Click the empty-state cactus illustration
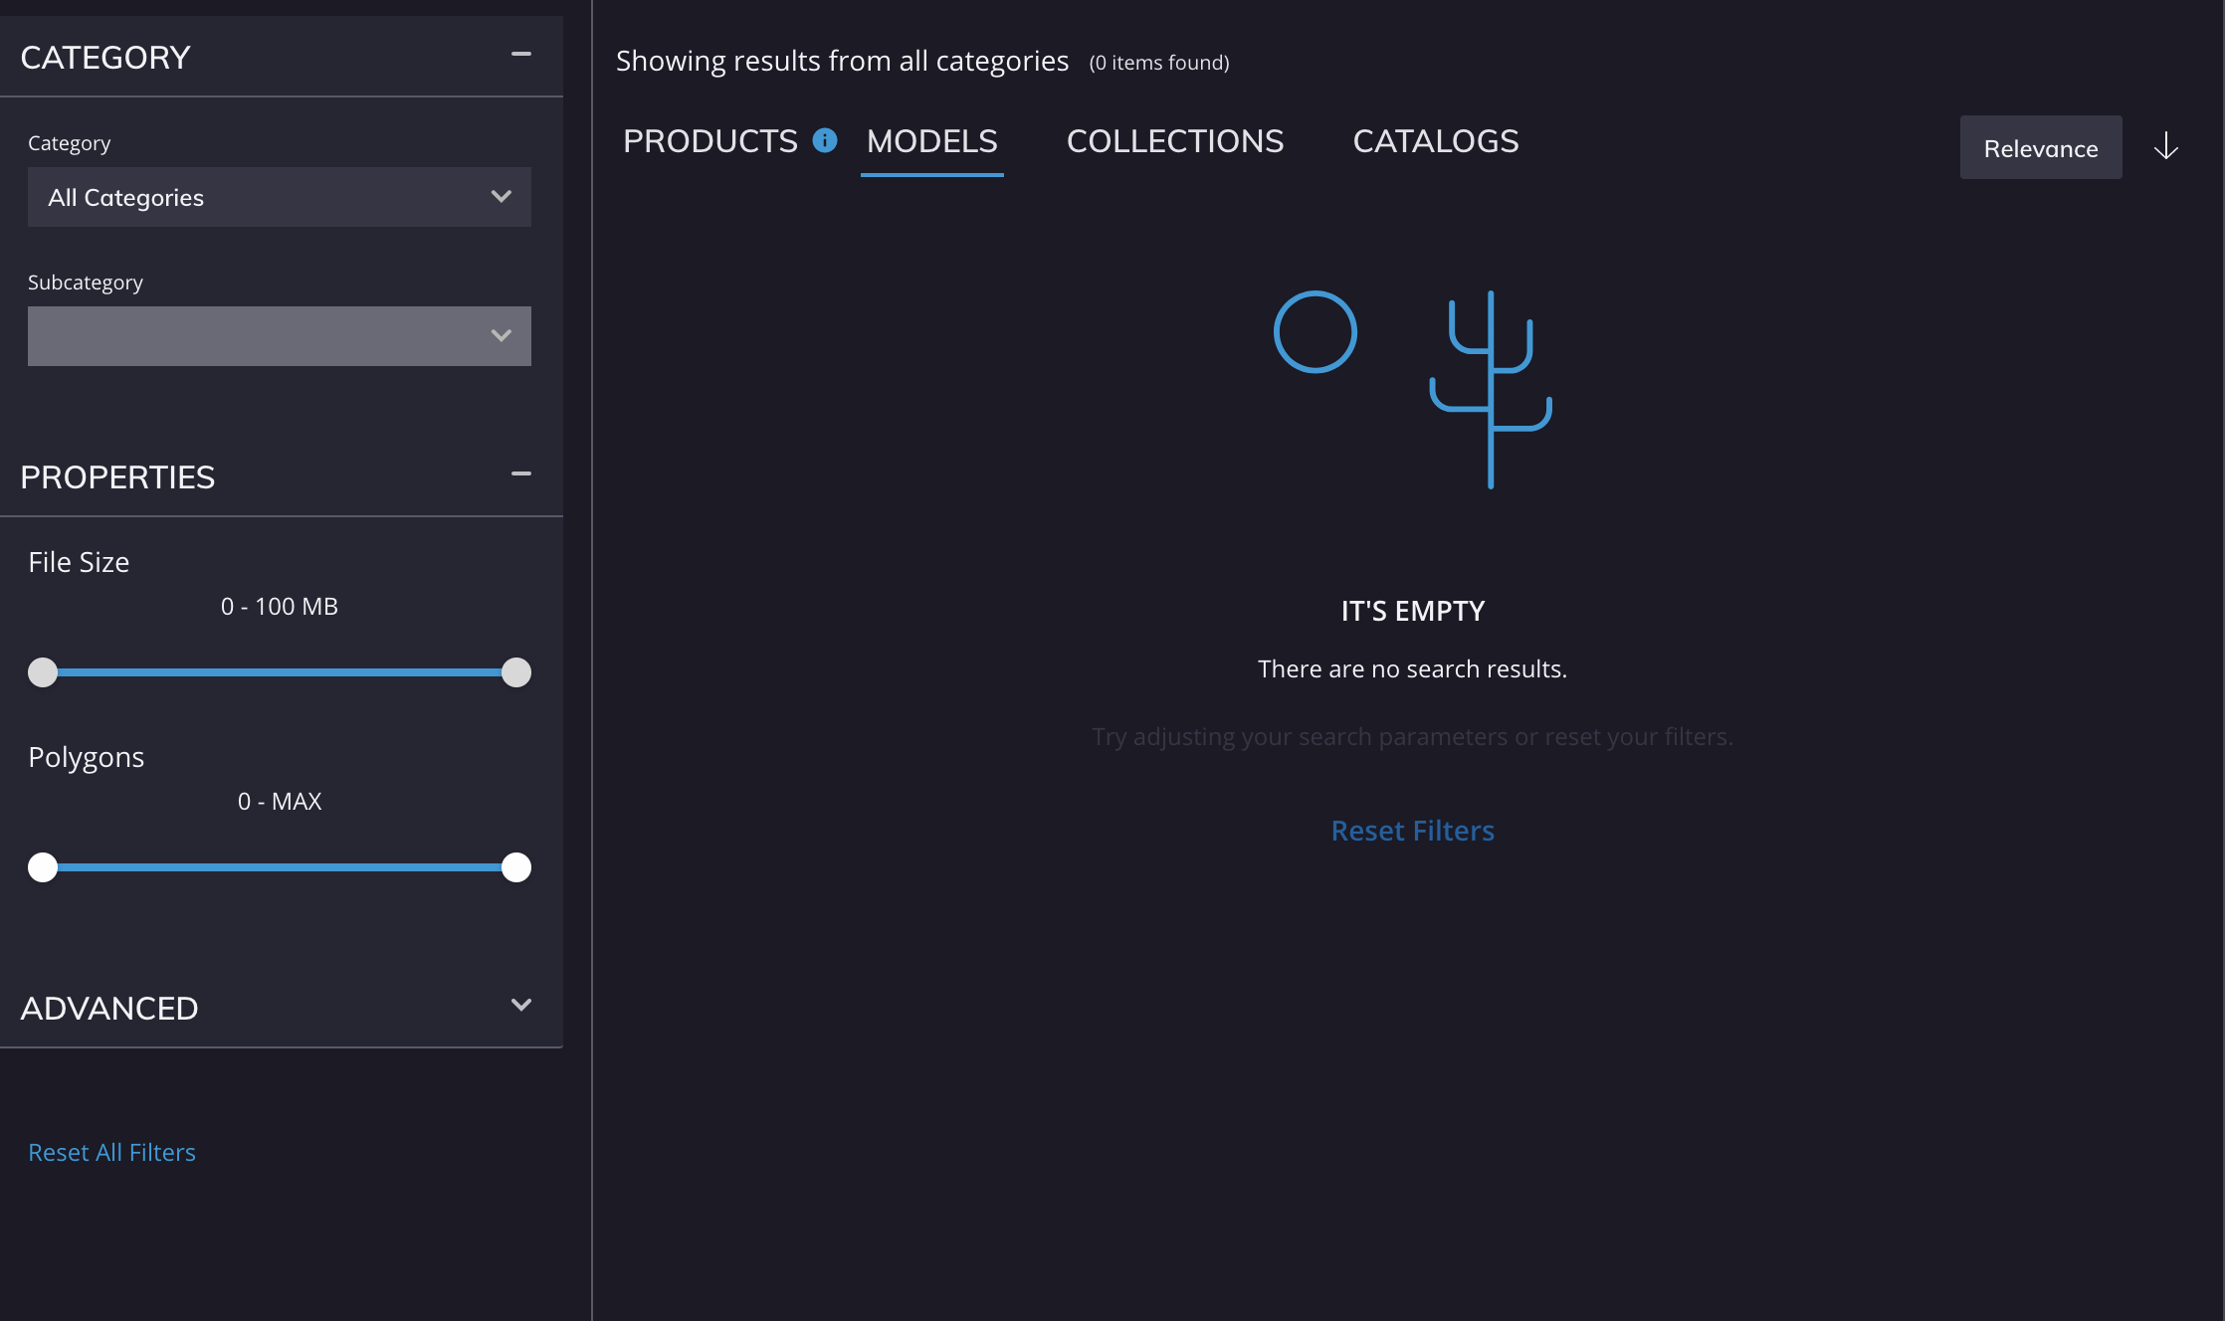The image size is (2225, 1321). tap(1490, 390)
